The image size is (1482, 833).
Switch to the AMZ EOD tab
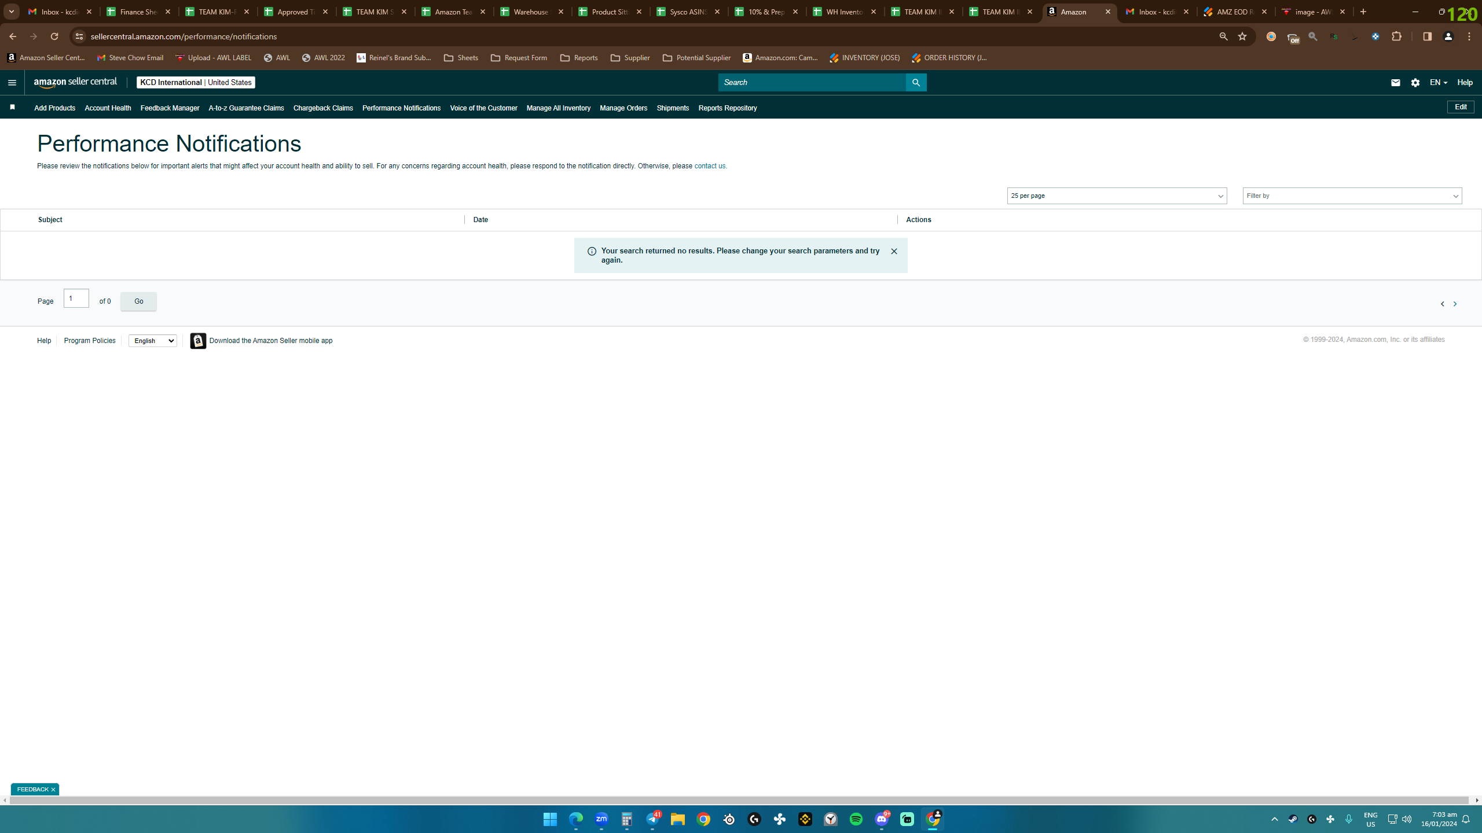(1236, 12)
